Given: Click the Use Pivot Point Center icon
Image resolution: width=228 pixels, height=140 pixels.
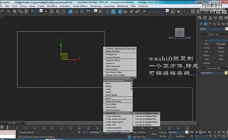Looking at the screenshot, I should pos(101,11).
